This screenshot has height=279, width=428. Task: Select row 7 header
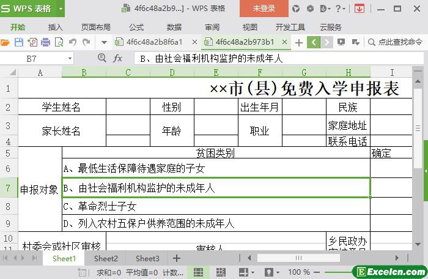coord(8,188)
